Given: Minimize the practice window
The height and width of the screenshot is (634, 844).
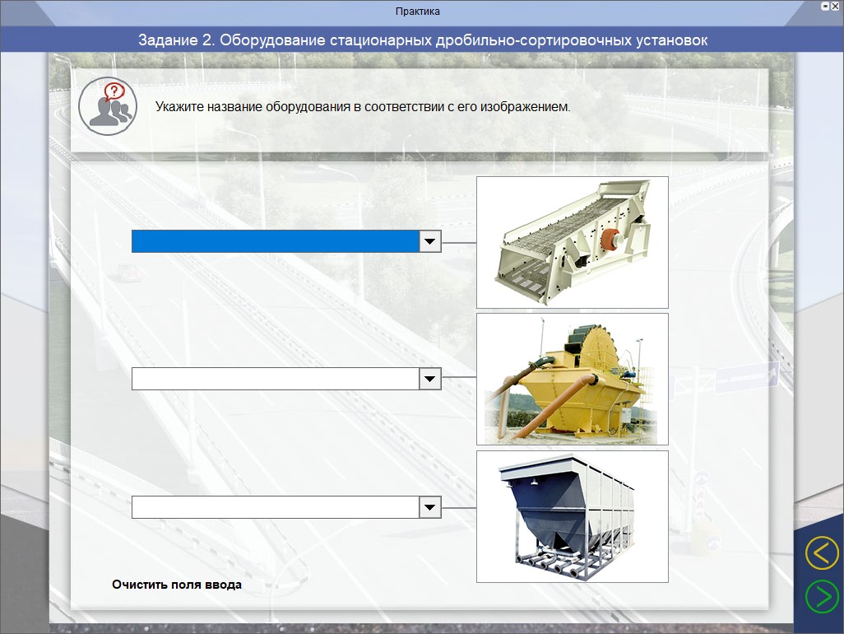Looking at the screenshot, I should [825, 6].
